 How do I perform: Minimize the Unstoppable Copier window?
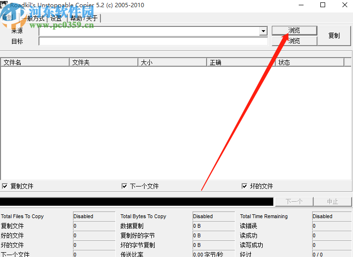(301, 5)
